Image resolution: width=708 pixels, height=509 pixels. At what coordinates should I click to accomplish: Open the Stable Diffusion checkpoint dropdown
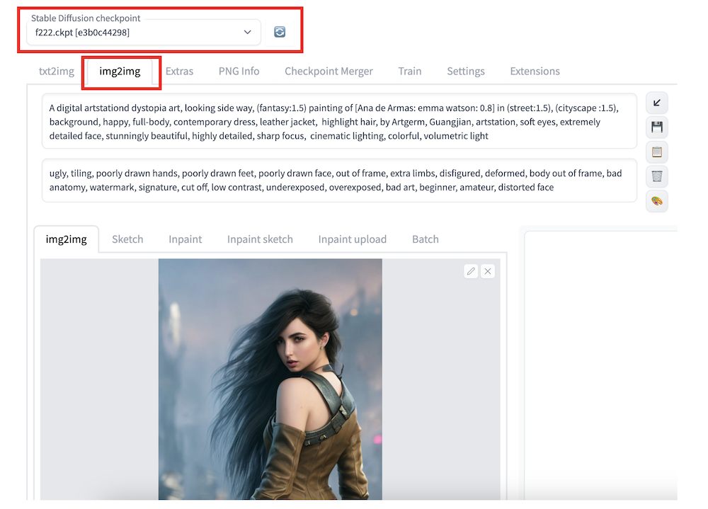(144, 32)
